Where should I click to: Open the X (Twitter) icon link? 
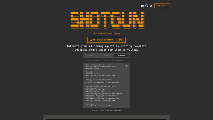pos(151,6)
